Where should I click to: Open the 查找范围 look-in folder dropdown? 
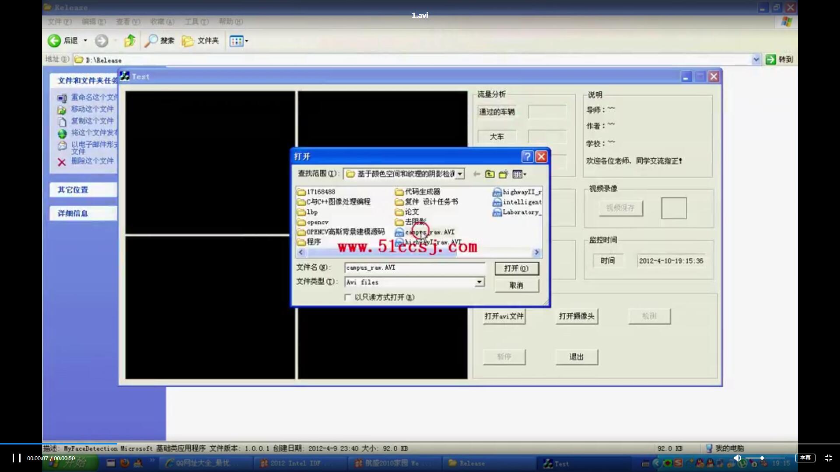(460, 174)
